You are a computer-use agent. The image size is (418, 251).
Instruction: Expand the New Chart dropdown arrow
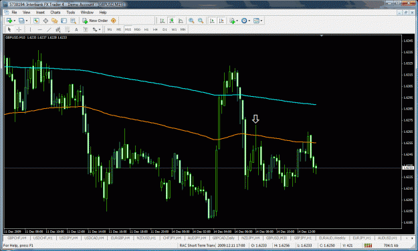(15, 21)
